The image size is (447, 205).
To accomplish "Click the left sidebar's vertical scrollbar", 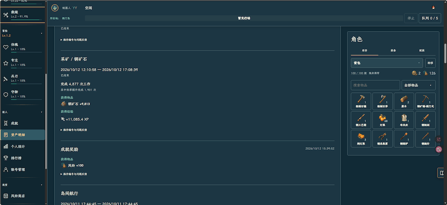I will [46, 122].
